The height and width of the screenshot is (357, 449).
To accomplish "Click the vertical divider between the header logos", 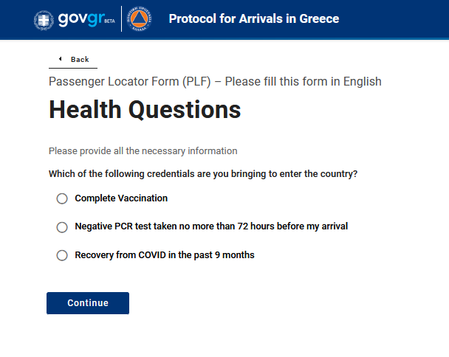I will [x=123, y=19].
